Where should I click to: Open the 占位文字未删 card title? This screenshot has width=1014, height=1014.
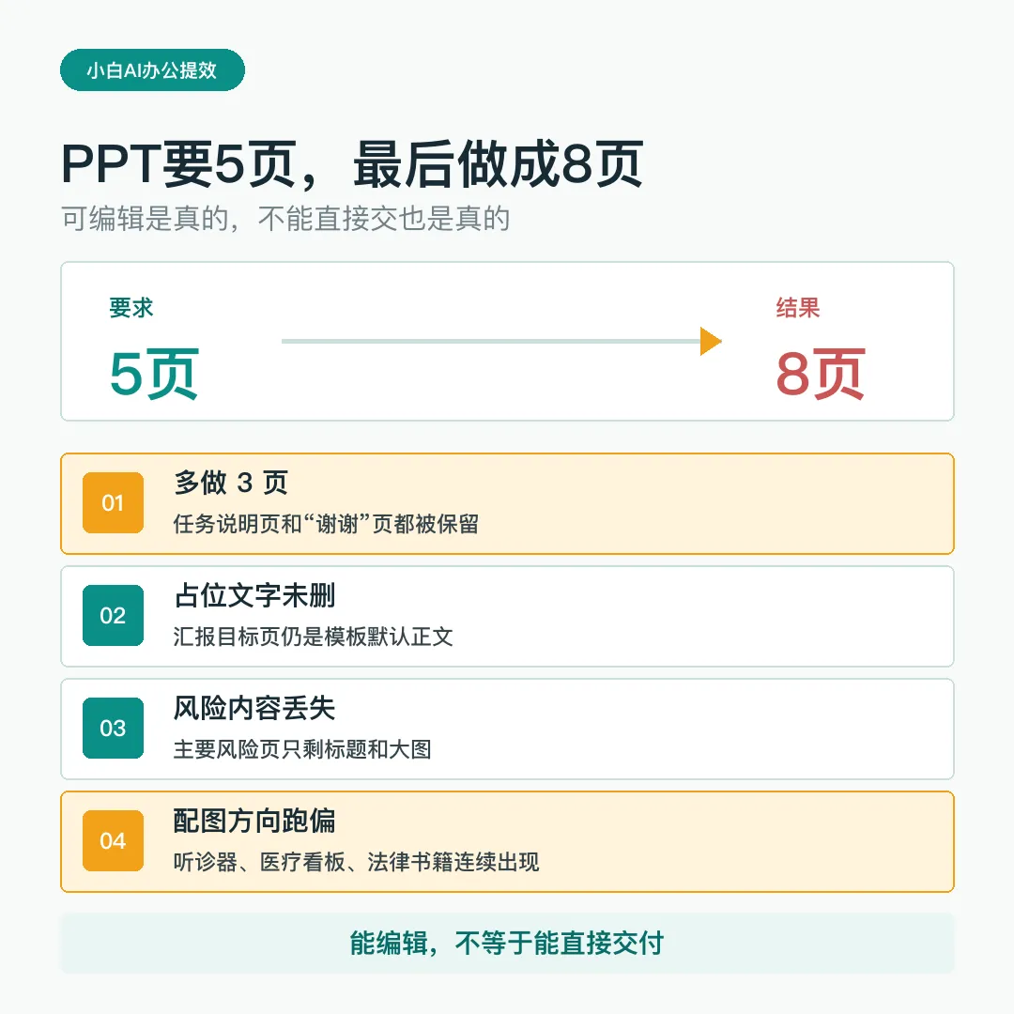tap(254, 595)
